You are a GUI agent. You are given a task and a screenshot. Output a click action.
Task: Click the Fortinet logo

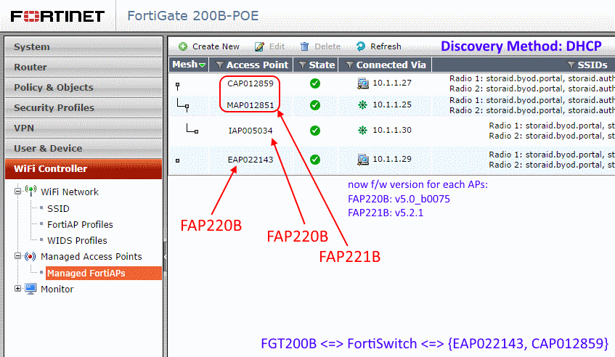click(57, 16)
